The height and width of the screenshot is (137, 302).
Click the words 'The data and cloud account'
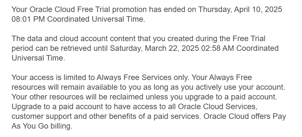coord(60,39)
